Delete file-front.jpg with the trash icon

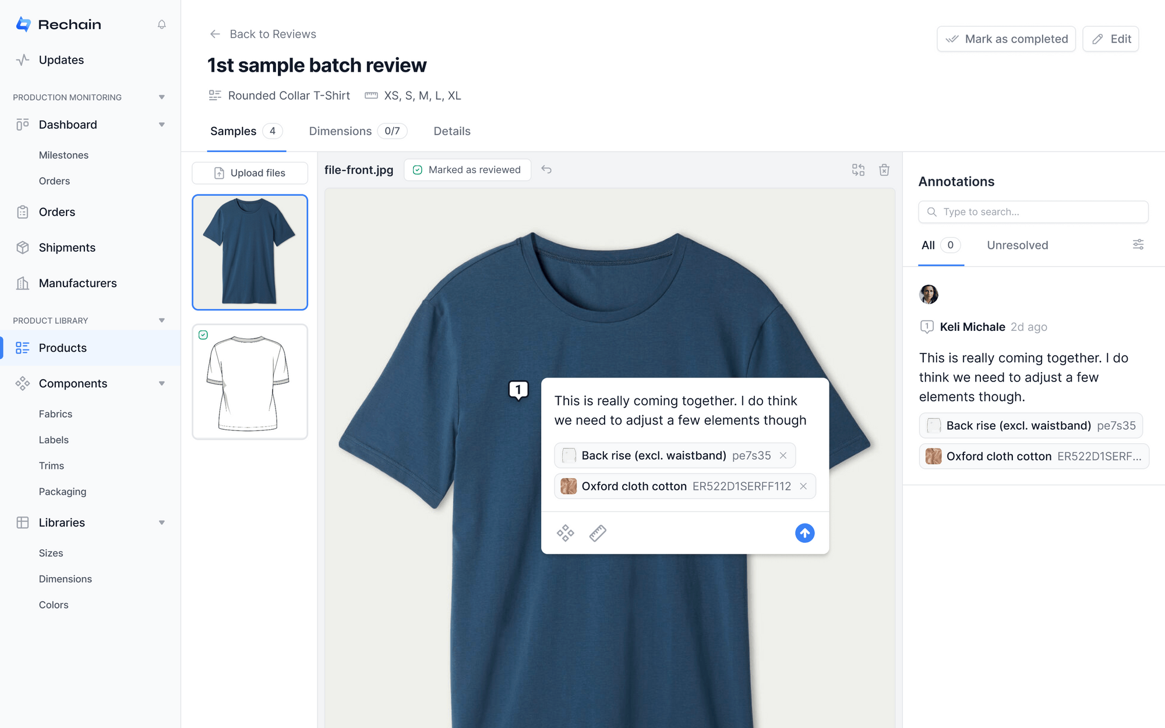[884, 169]
